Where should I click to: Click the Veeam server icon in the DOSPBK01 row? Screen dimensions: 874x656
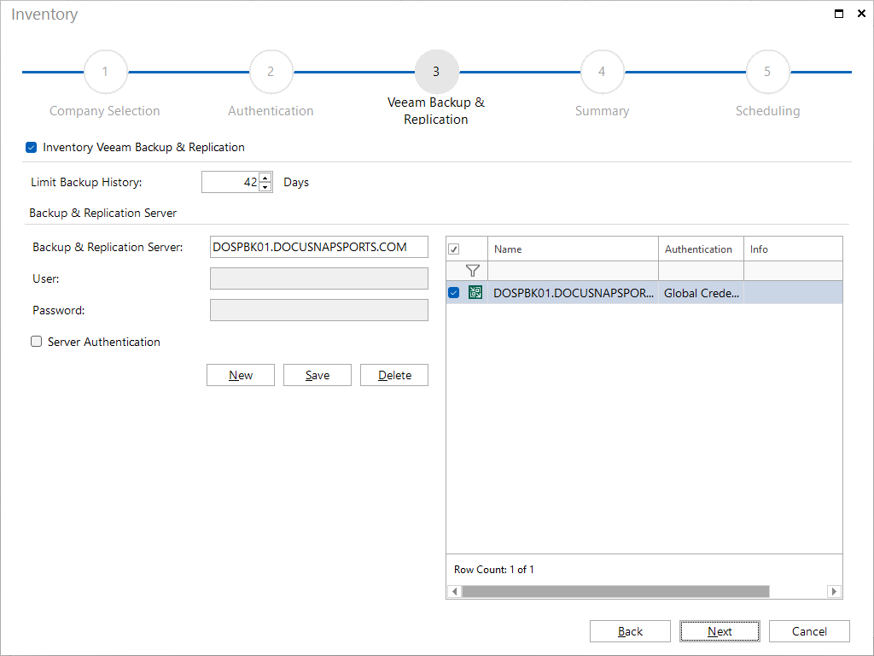coord(475,292)
